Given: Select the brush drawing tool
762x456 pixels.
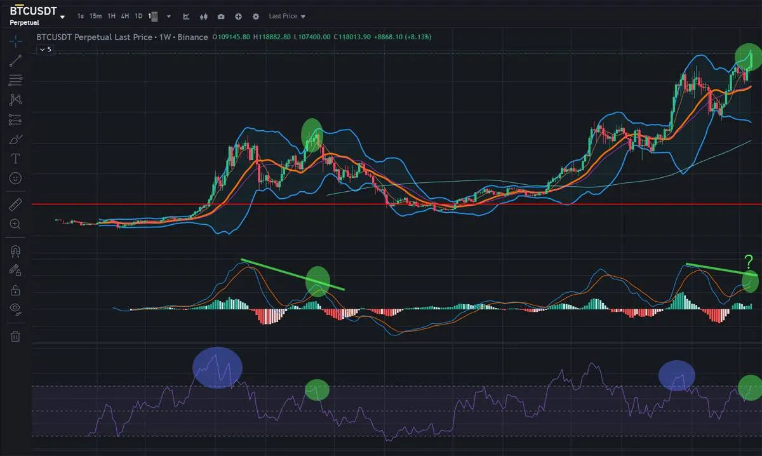Looking at the screenshot, I should pos(16,139).
